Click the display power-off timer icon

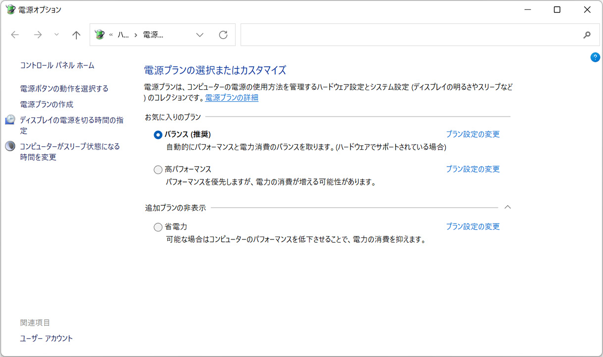10,120
